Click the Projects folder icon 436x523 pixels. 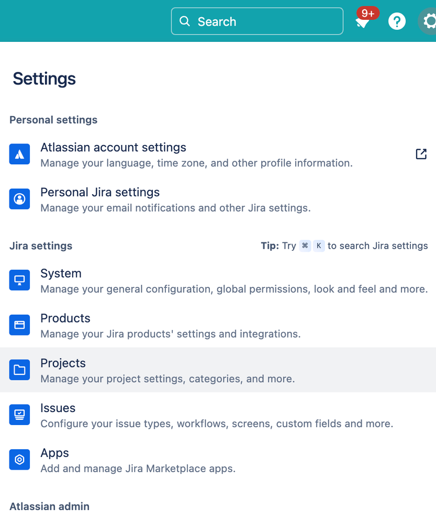click(x=19, y=370)
